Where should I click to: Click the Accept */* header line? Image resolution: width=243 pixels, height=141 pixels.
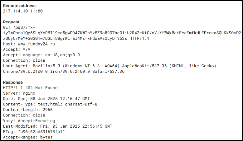click(x=17, y=49)
